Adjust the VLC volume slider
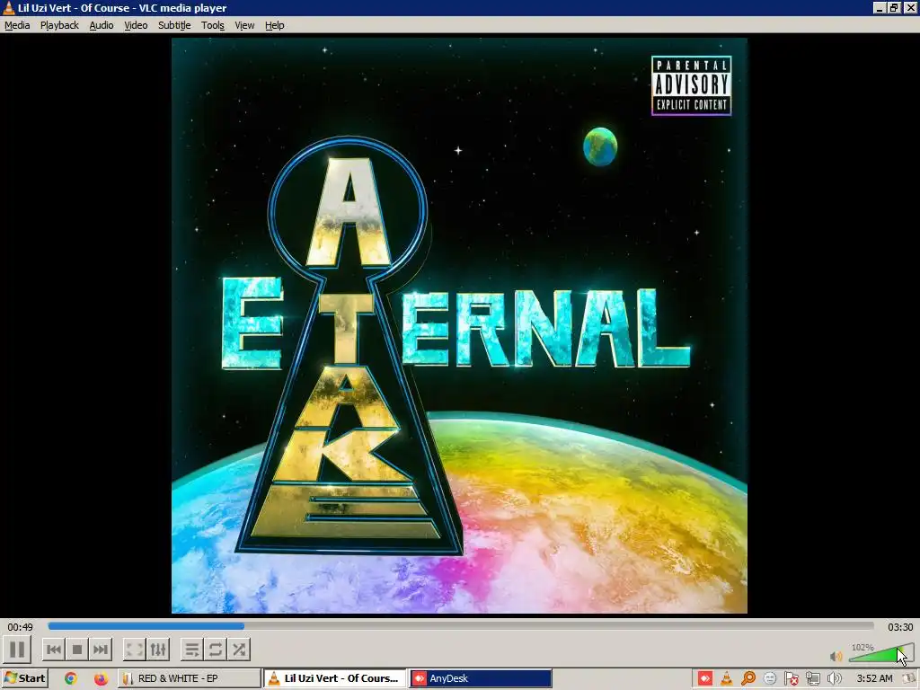This screenshot has height=690, width=920. tap(881, 653)
